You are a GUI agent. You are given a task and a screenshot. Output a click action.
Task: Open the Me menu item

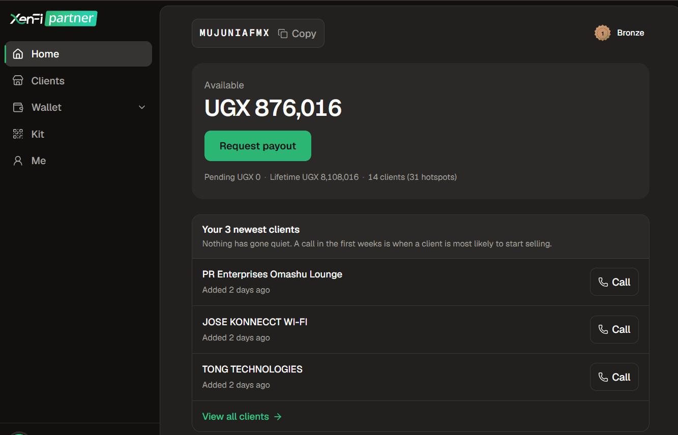(78, 161)
